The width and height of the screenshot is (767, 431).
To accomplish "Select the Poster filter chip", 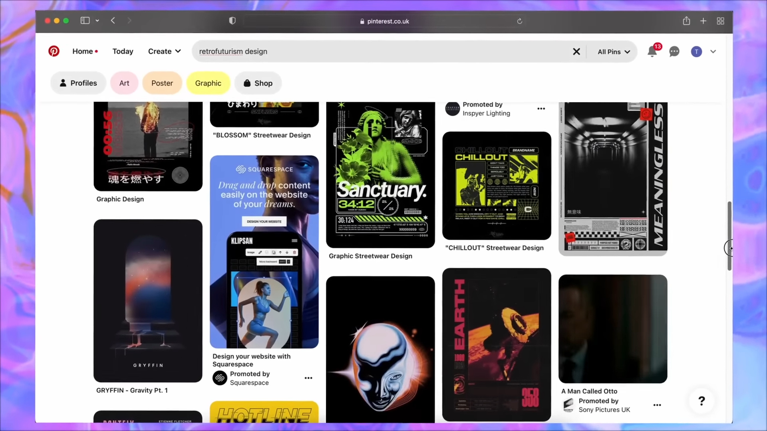I will coord(162,83).
